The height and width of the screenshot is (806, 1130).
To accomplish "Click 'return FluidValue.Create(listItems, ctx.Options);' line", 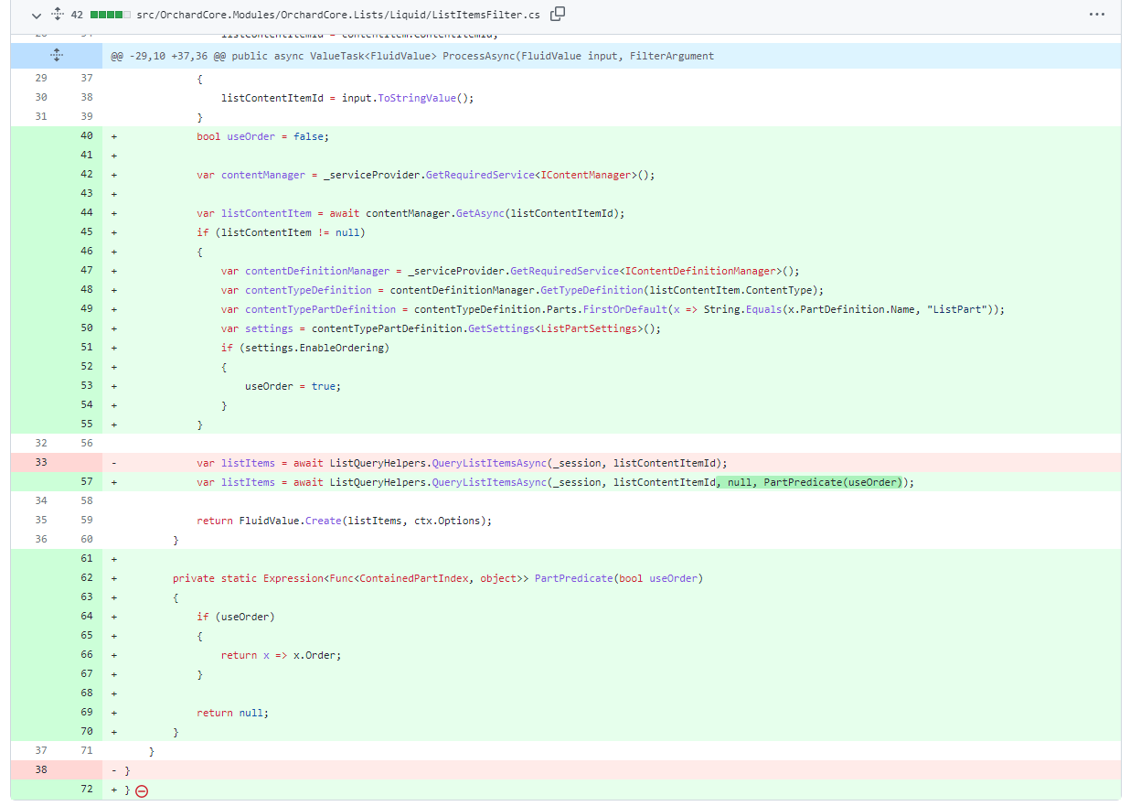I will 344,521.
